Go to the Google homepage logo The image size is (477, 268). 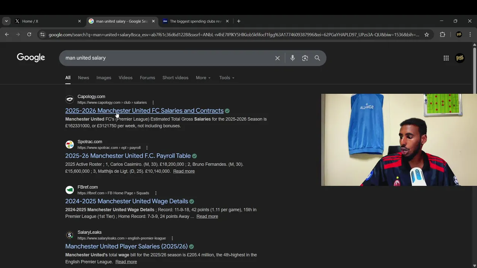(31, 58)
